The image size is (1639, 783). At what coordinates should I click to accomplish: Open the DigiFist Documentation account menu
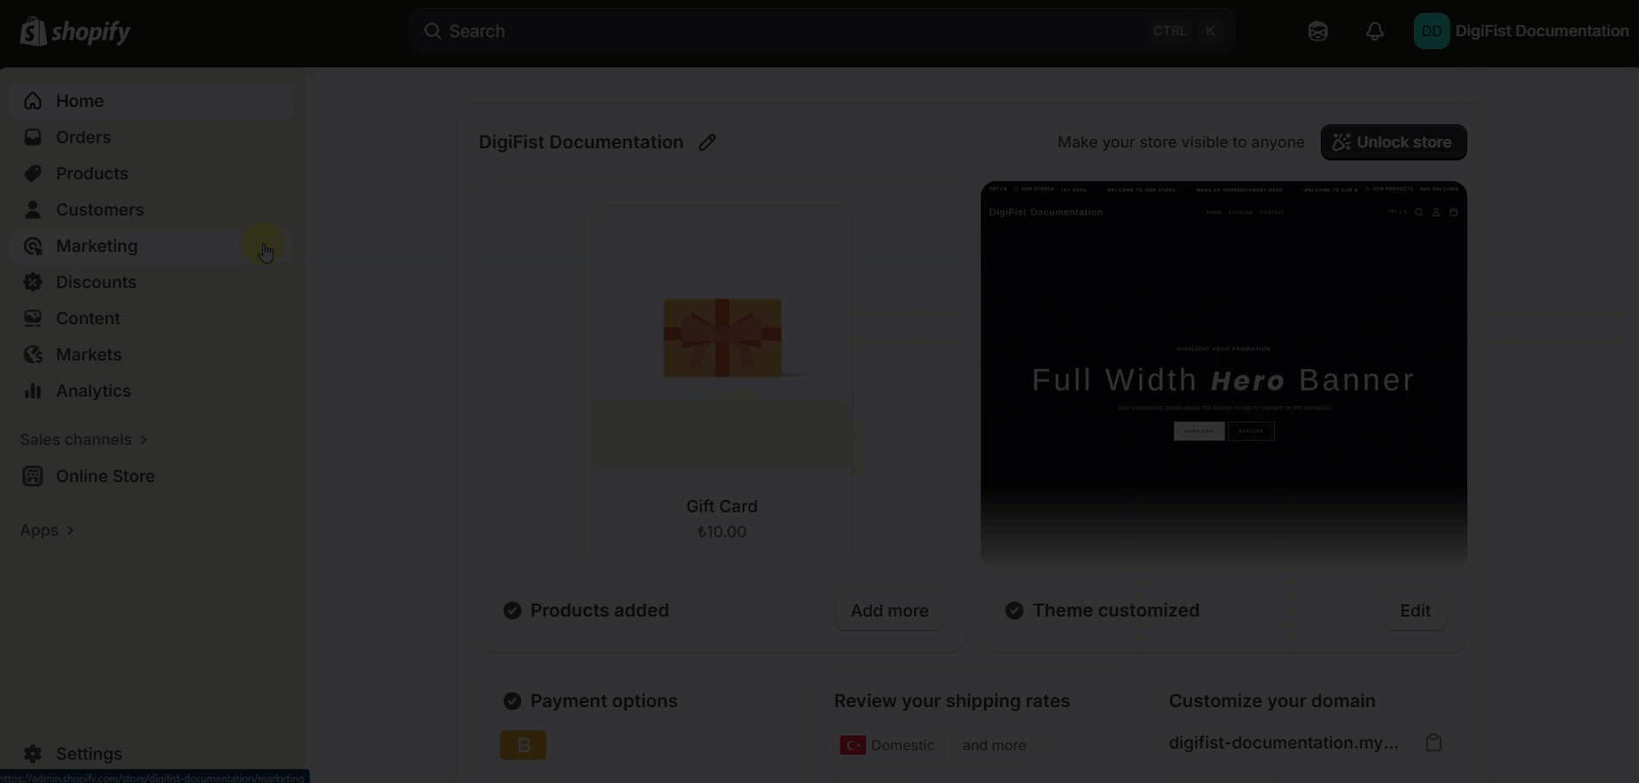(1521, 32)
